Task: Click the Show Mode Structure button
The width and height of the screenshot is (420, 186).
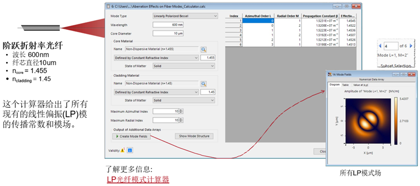Action: pyautogui.click(x=194, y=136)
